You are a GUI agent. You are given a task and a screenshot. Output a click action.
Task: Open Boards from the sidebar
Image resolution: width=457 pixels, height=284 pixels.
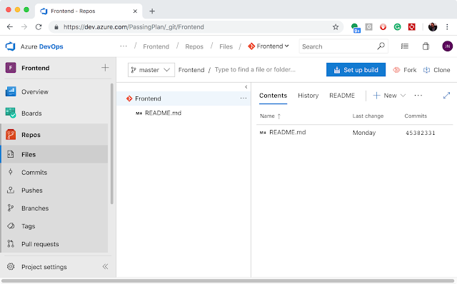(31, 113)
